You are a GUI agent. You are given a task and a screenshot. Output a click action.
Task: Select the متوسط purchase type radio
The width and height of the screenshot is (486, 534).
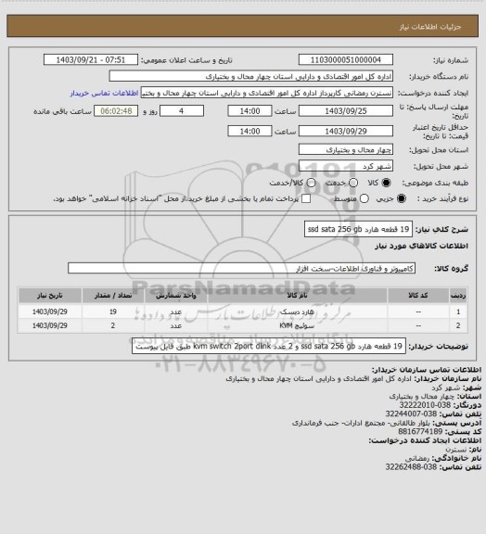coord(364,198)
